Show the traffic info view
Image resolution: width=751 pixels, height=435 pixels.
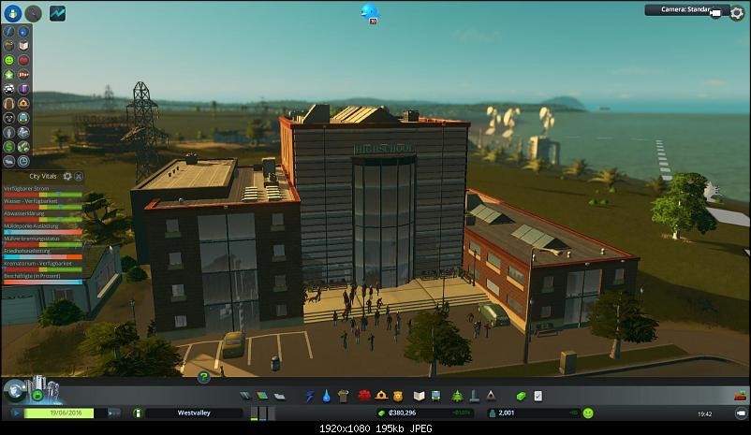9,89
